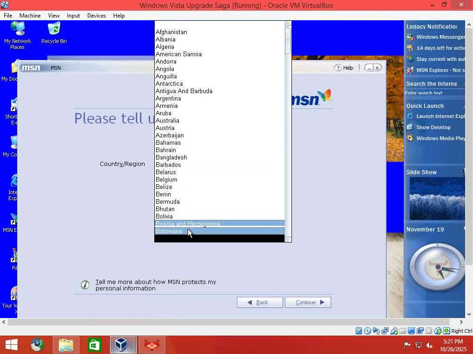The image size is (473, 354).
Task: Select Albania from the country list
Action: 219,40
